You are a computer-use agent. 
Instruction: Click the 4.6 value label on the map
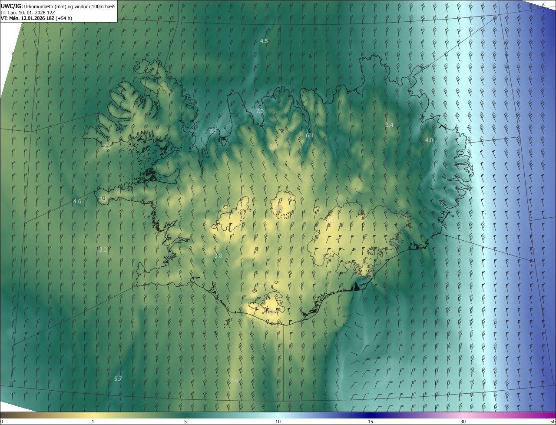[77, 201]
